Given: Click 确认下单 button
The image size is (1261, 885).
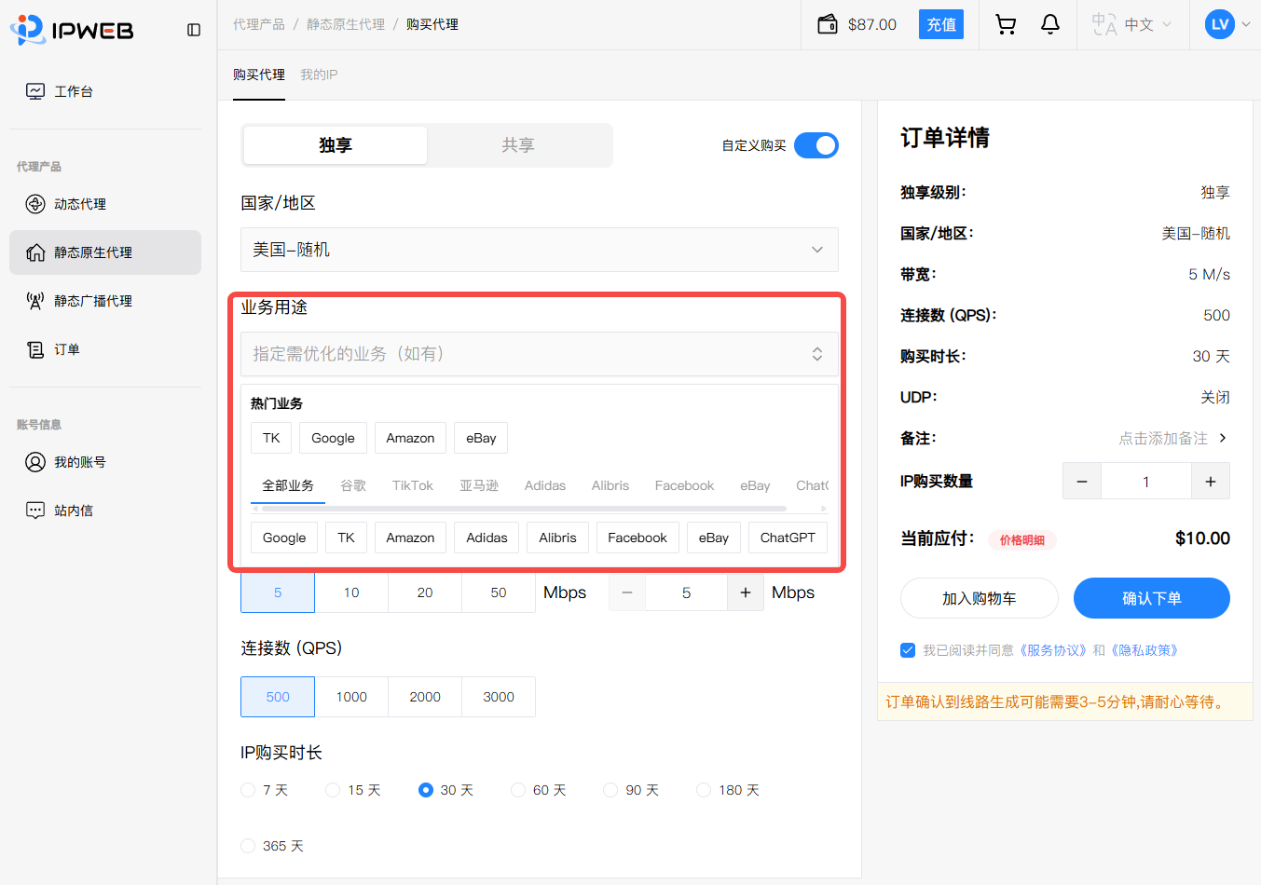Looking at the screenshot, I should tap(1152, 598).
